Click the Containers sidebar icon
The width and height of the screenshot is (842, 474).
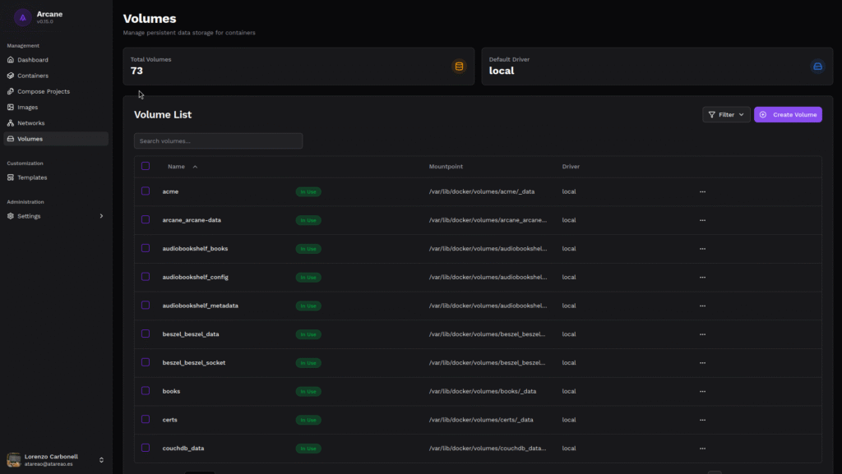(11, 76)
